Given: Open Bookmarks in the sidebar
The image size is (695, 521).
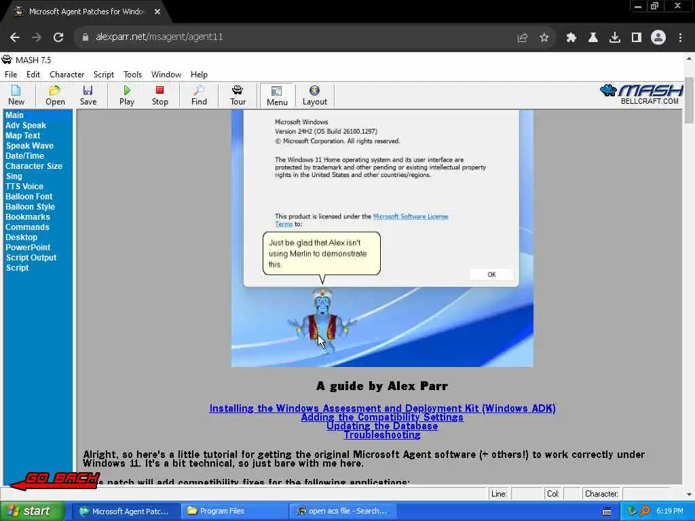Looking at the screenshot, I should pos(27,217).
